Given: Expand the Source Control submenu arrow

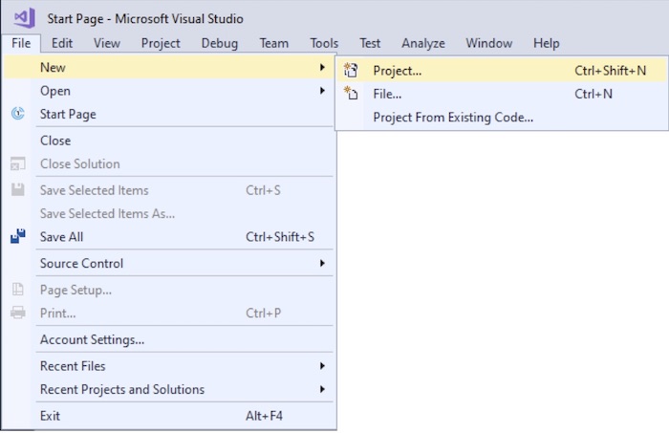Looking at the screenshot, I should click(x=322, y=263).
